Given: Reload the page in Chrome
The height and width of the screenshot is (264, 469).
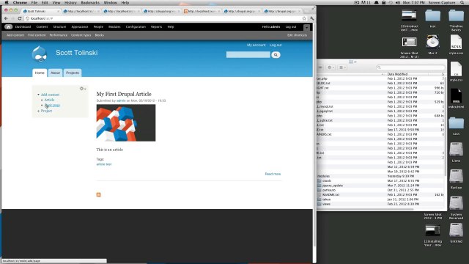Looking at the screenshot, I should [x=20, y=18].
